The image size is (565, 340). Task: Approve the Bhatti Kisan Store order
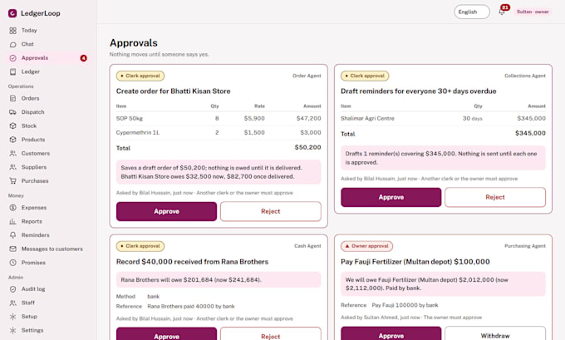pos(166,211)
